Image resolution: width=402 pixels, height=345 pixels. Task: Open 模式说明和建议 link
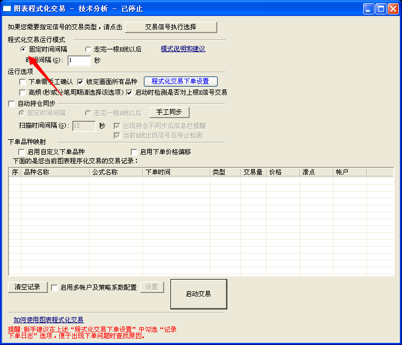pyautogui.click(x=183, y=49)
